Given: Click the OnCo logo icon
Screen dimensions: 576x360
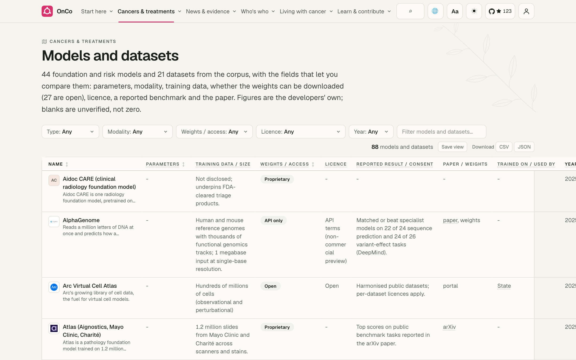Looking at the screenshot, I should click(47, 11).
